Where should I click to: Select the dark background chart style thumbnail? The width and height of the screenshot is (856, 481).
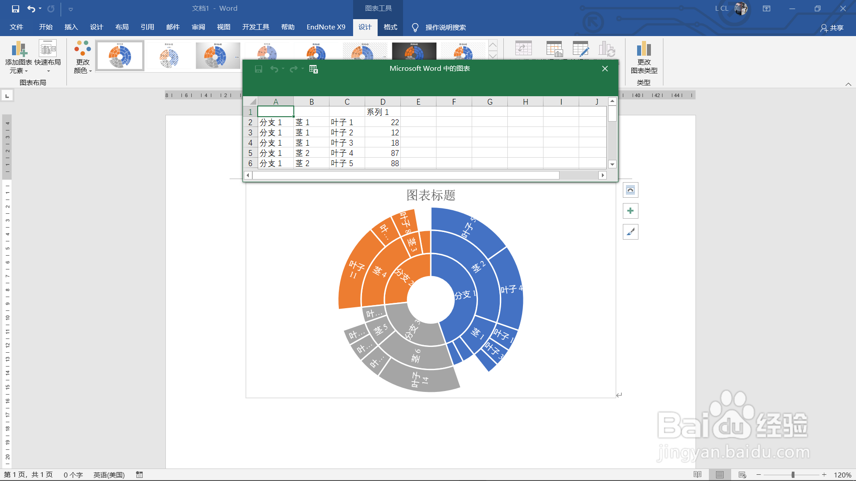point(414,52)
